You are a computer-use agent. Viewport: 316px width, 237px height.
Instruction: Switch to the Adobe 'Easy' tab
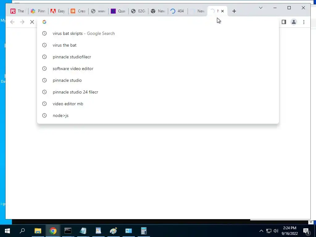[x=58, y=11]
